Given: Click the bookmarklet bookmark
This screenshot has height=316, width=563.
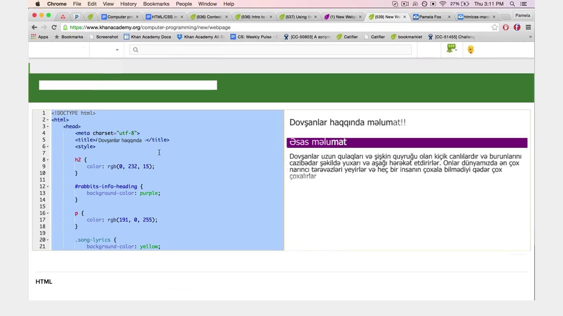Looking at the screenshot, I should (x=406, y=37).
